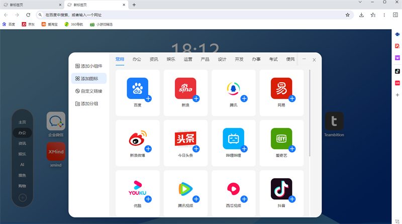Viewport: 402px width, 224px height.
Task: Select 购物 in the left group dock
Action: coord(22,186)
